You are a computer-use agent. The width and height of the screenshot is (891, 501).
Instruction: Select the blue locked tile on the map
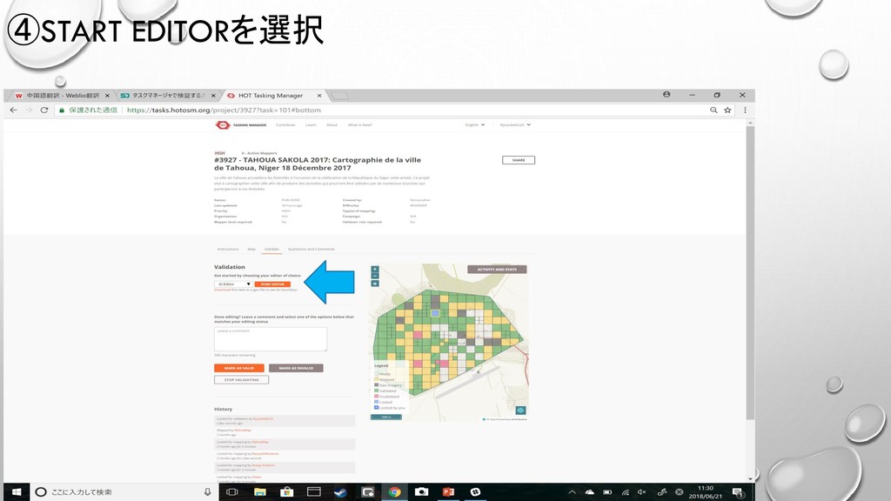coord(436,313)
